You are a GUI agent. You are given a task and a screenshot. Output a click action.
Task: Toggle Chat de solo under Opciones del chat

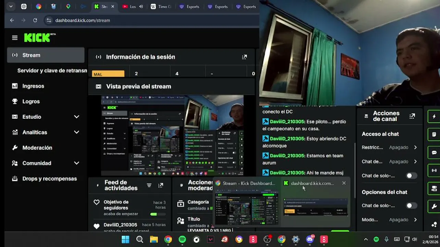pyautogui.click(x=411, y=205)
